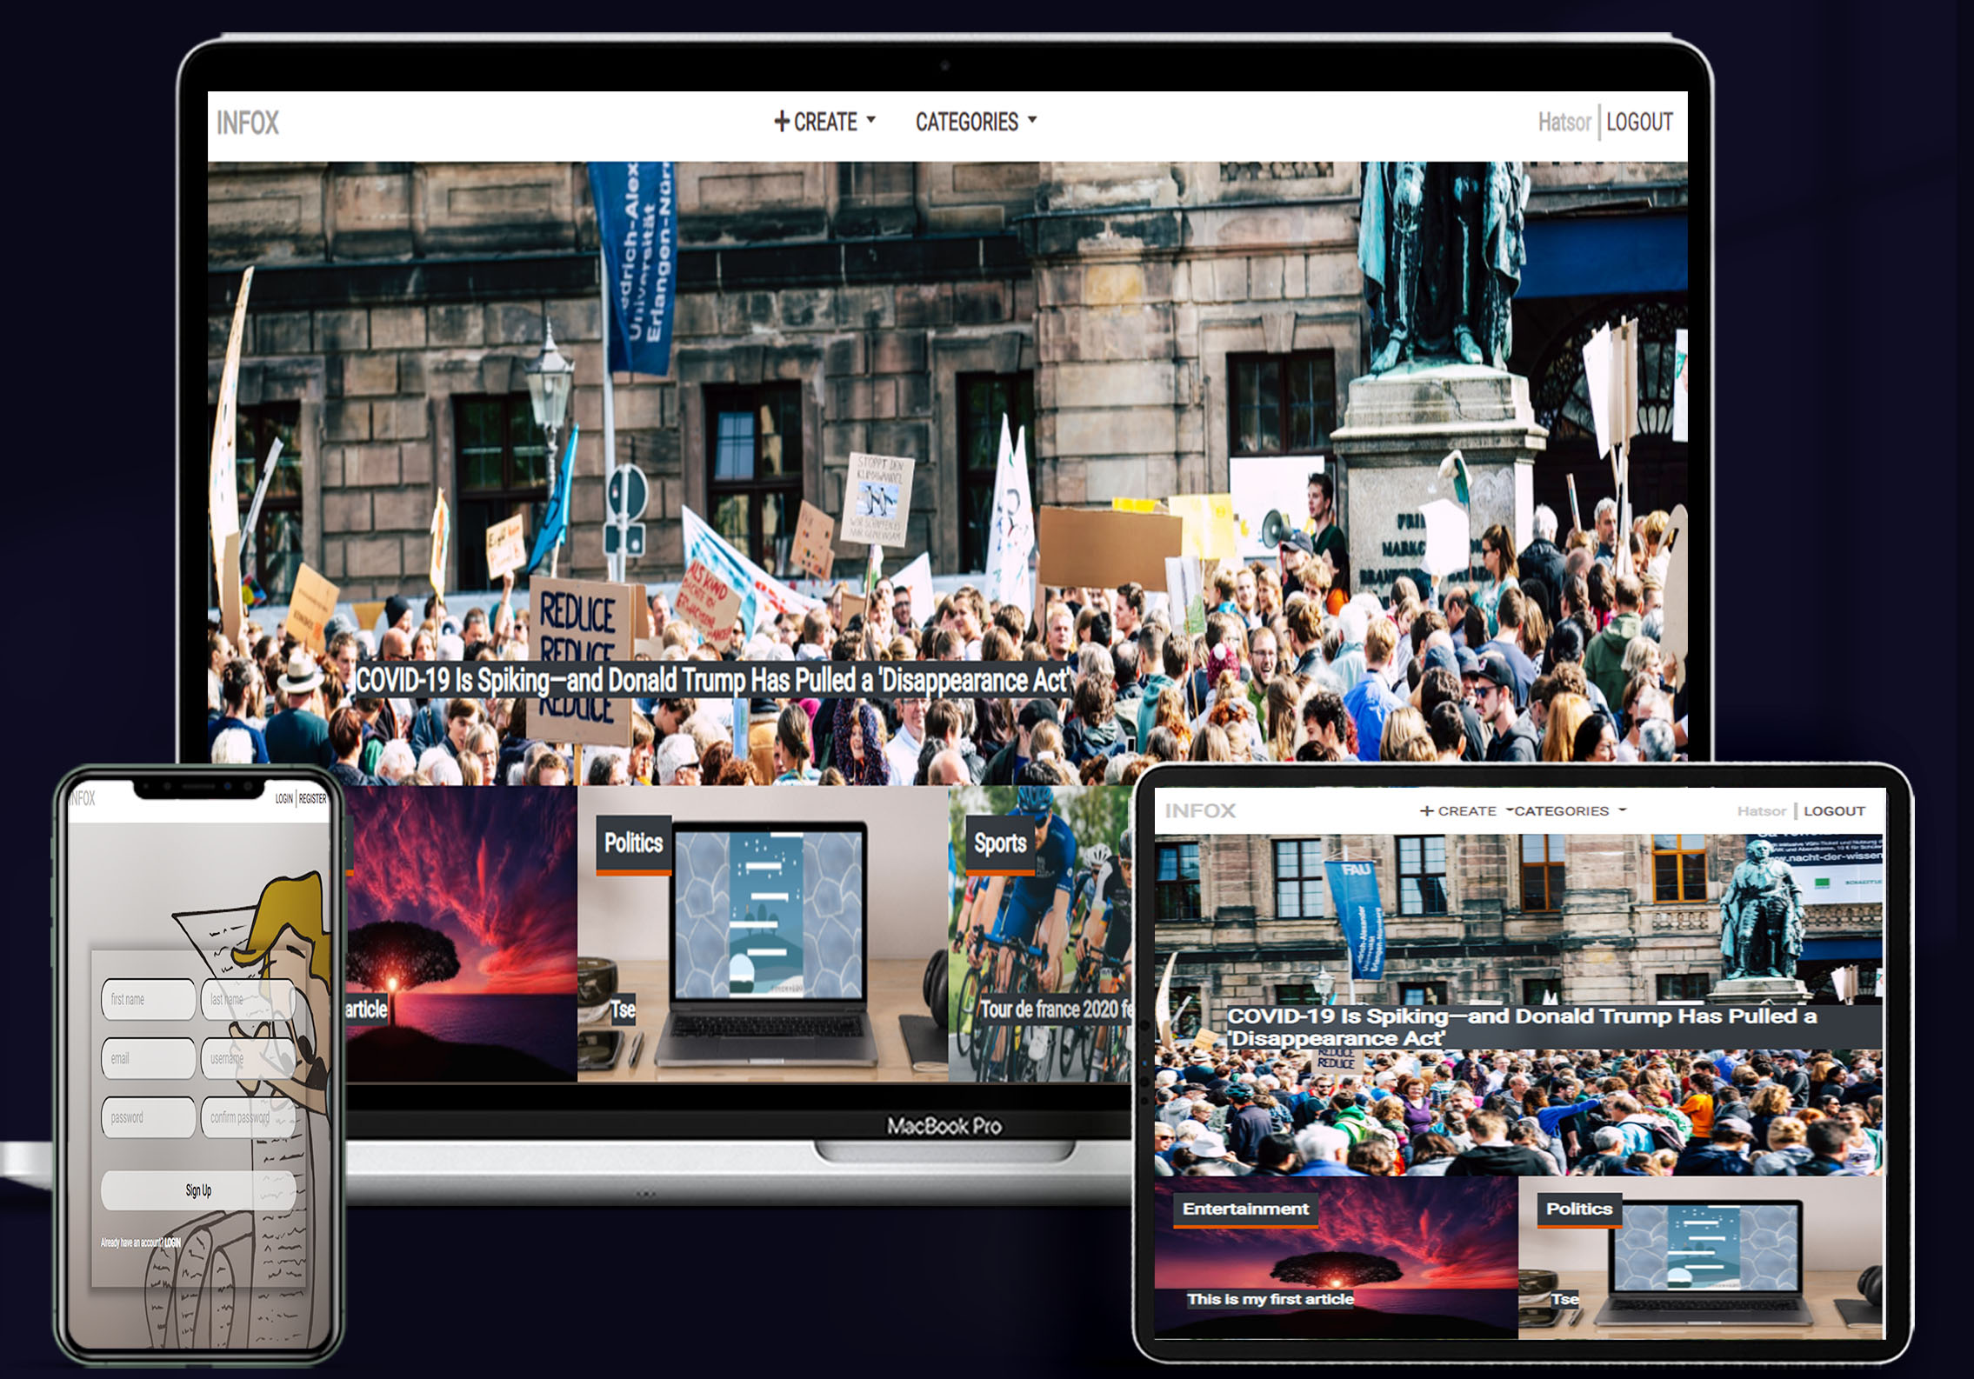Image resolution: width=1974 pixels, height=1379 pixels.
Task: Click the first name field on phone
Action: point(148,999)
